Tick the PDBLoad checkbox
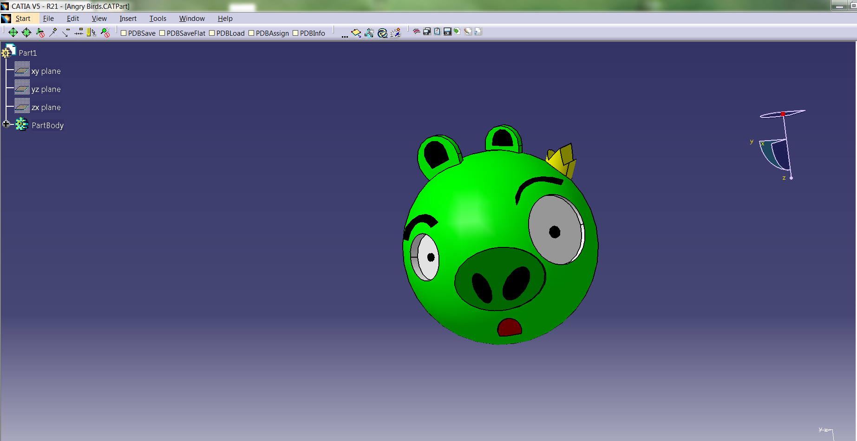The width and height of the screenshot is (857, 441). coord(212,33)
